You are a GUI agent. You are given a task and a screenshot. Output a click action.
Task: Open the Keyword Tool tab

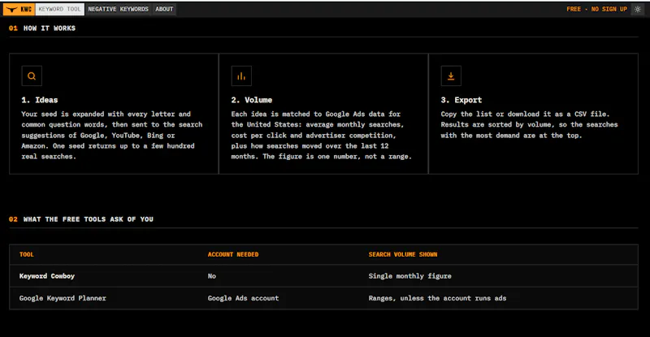(59, 9)
